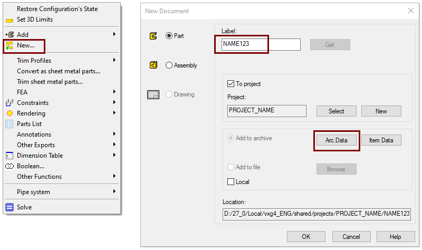
Task: Select the Add to archive radio button
Action: (x=231, y=138)
